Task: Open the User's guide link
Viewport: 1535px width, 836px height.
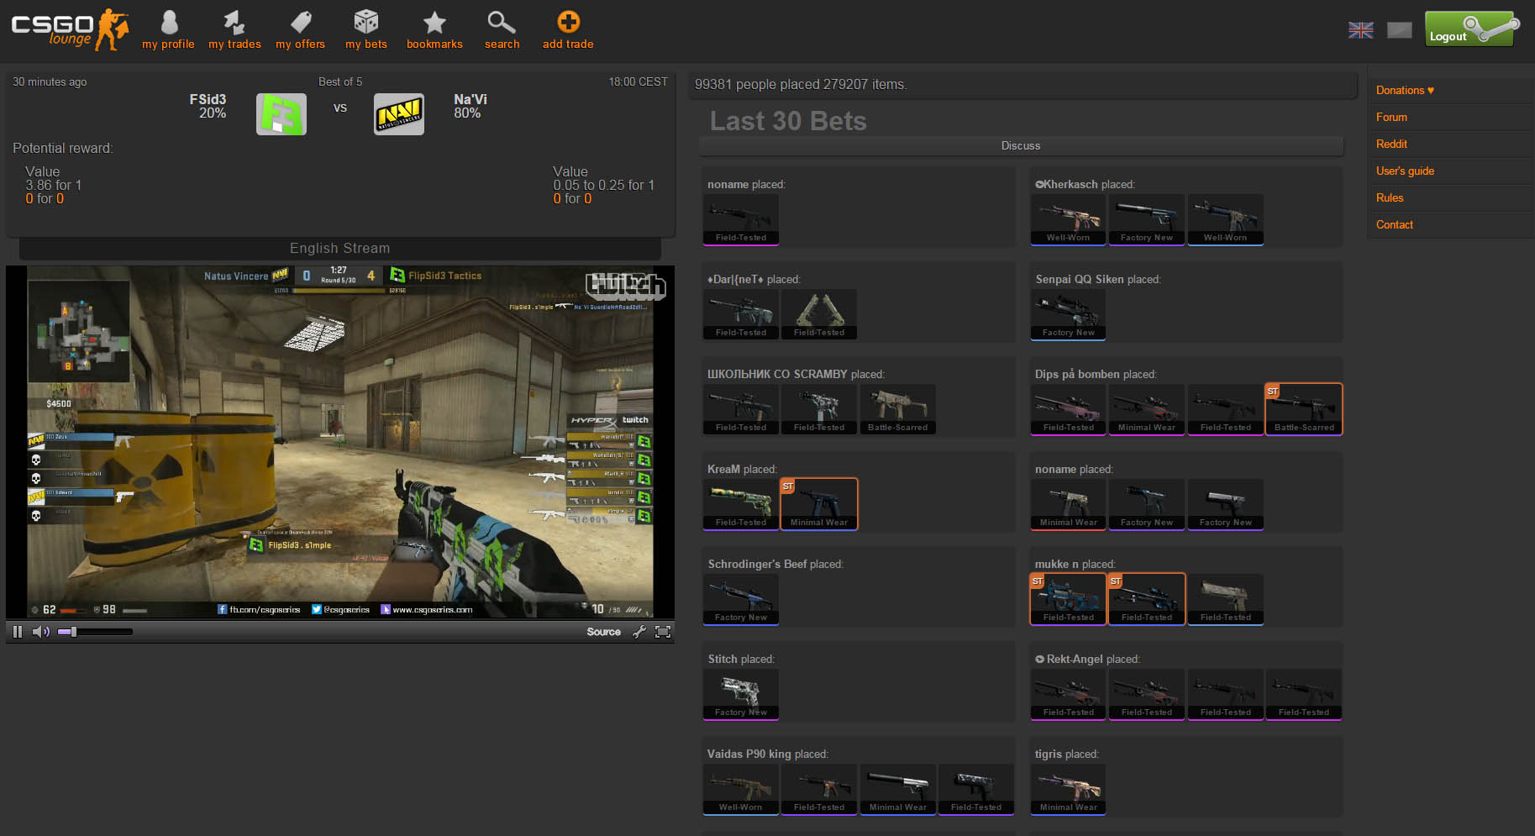Action: tap(1405, 171)
